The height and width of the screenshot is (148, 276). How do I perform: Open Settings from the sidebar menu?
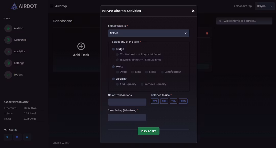click(19, 63)
